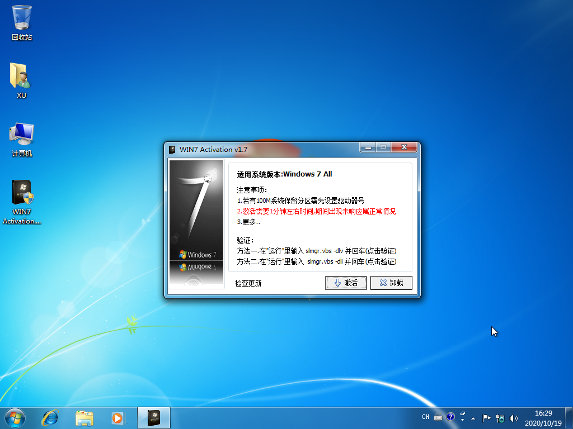The image size is (573, 429).
Task: Open the '3.更多..' notes entry
Action: [248, 222]
